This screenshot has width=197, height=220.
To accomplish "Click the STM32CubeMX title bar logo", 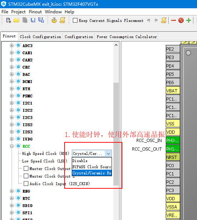I will [x=4, y=4].
